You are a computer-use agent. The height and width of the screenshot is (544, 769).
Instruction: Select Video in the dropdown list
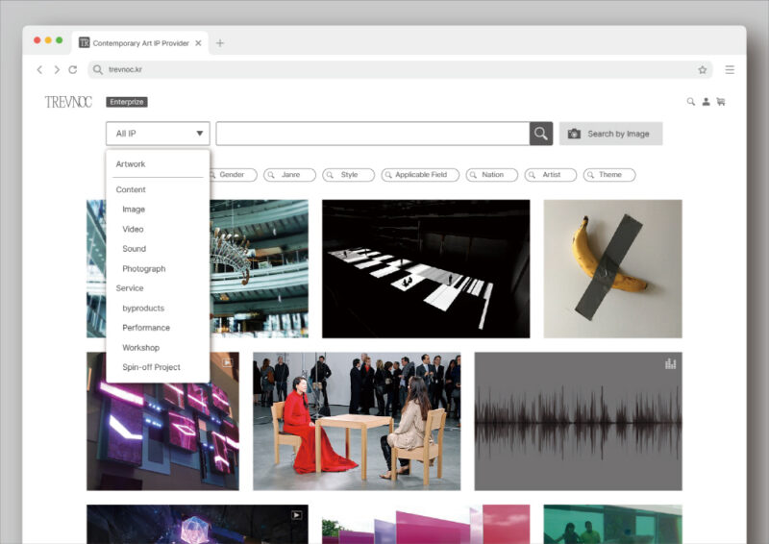click(133, 229)
